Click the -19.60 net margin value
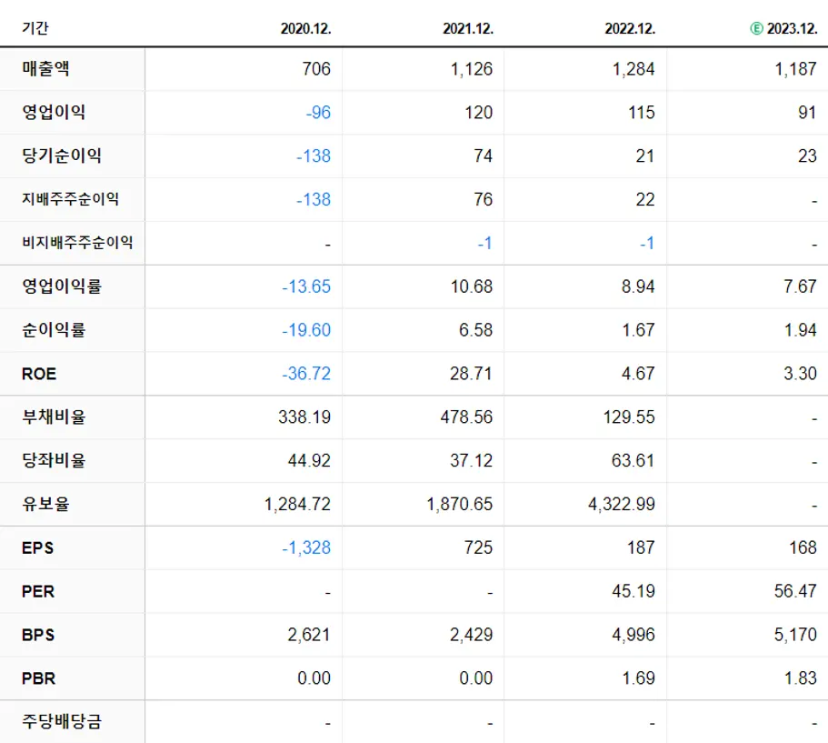The width and height of the screenshot is (828, 743). coord(306,330)
